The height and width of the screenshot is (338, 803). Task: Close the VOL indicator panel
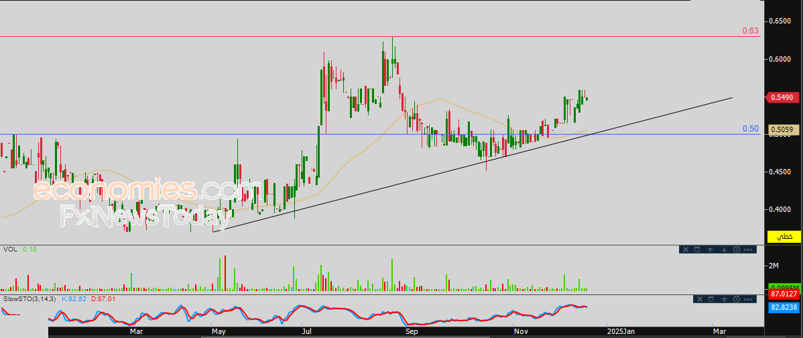click(686, 249)
